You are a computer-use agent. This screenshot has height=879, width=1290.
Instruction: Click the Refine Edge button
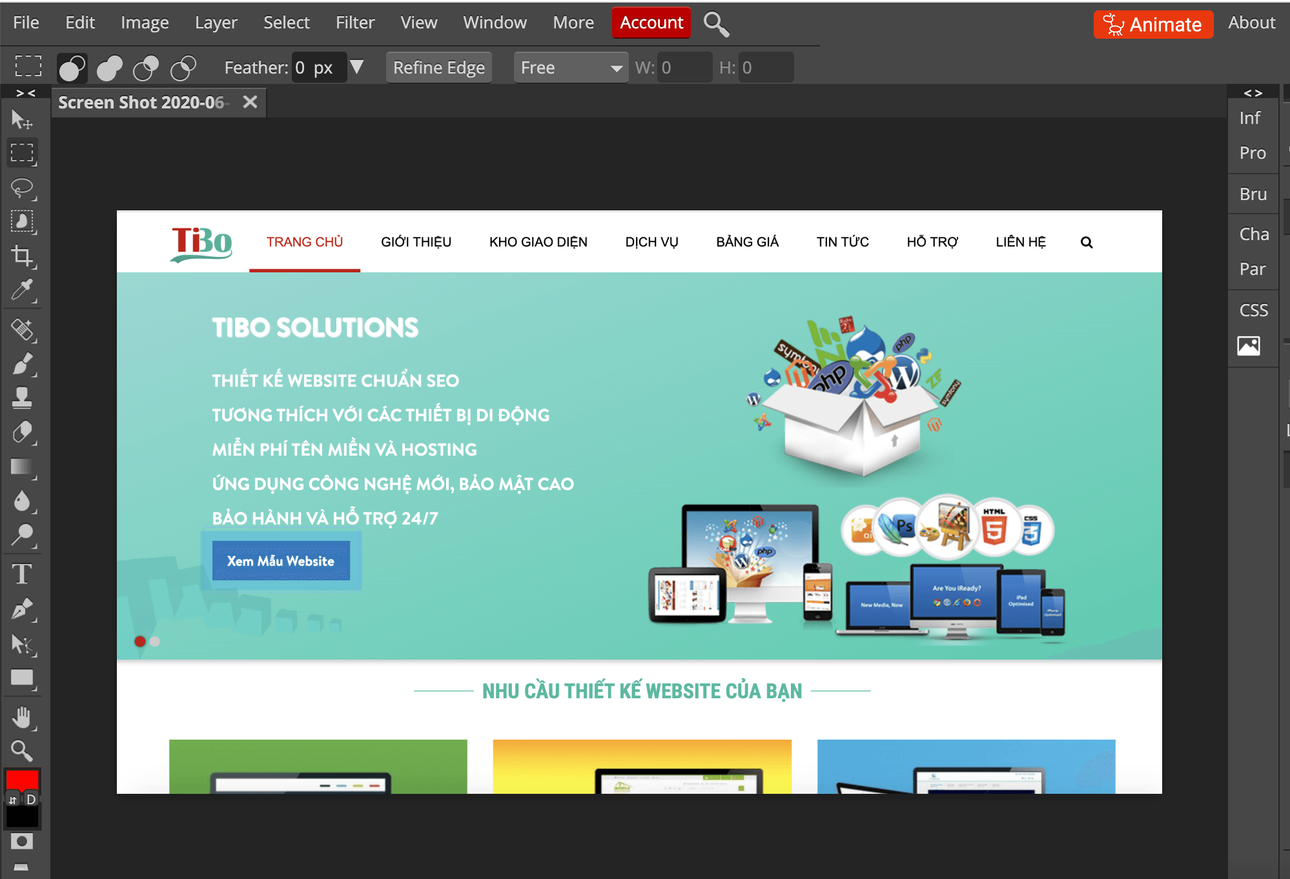(x=438, y=66)
